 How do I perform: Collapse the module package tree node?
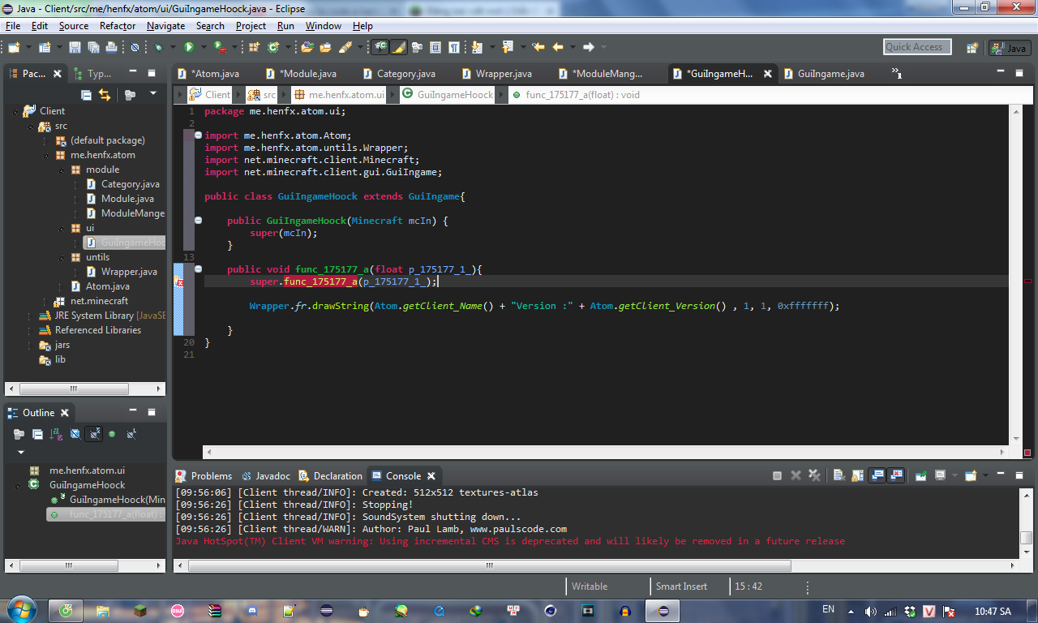(x=61, y=170)
